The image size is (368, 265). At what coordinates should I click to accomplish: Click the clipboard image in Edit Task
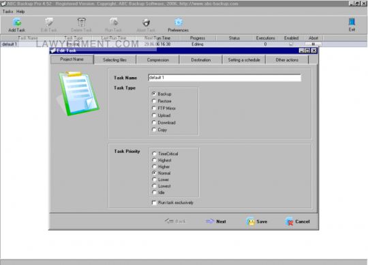click(78, 94)
